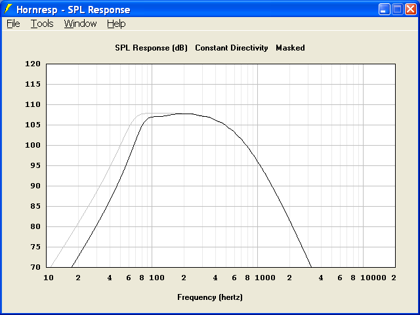The height and width of the screenshot is (315, 420).
Task: Click the 'Masked' label
Action: [290, 48]
